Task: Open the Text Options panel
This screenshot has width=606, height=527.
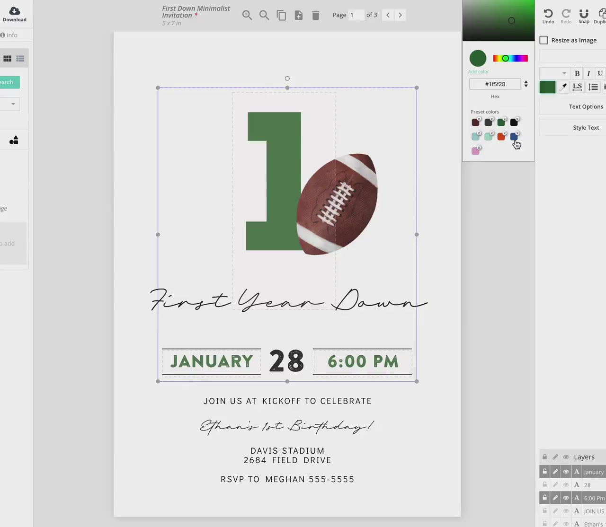Action: pyautogui.click(x=586, y=107)
